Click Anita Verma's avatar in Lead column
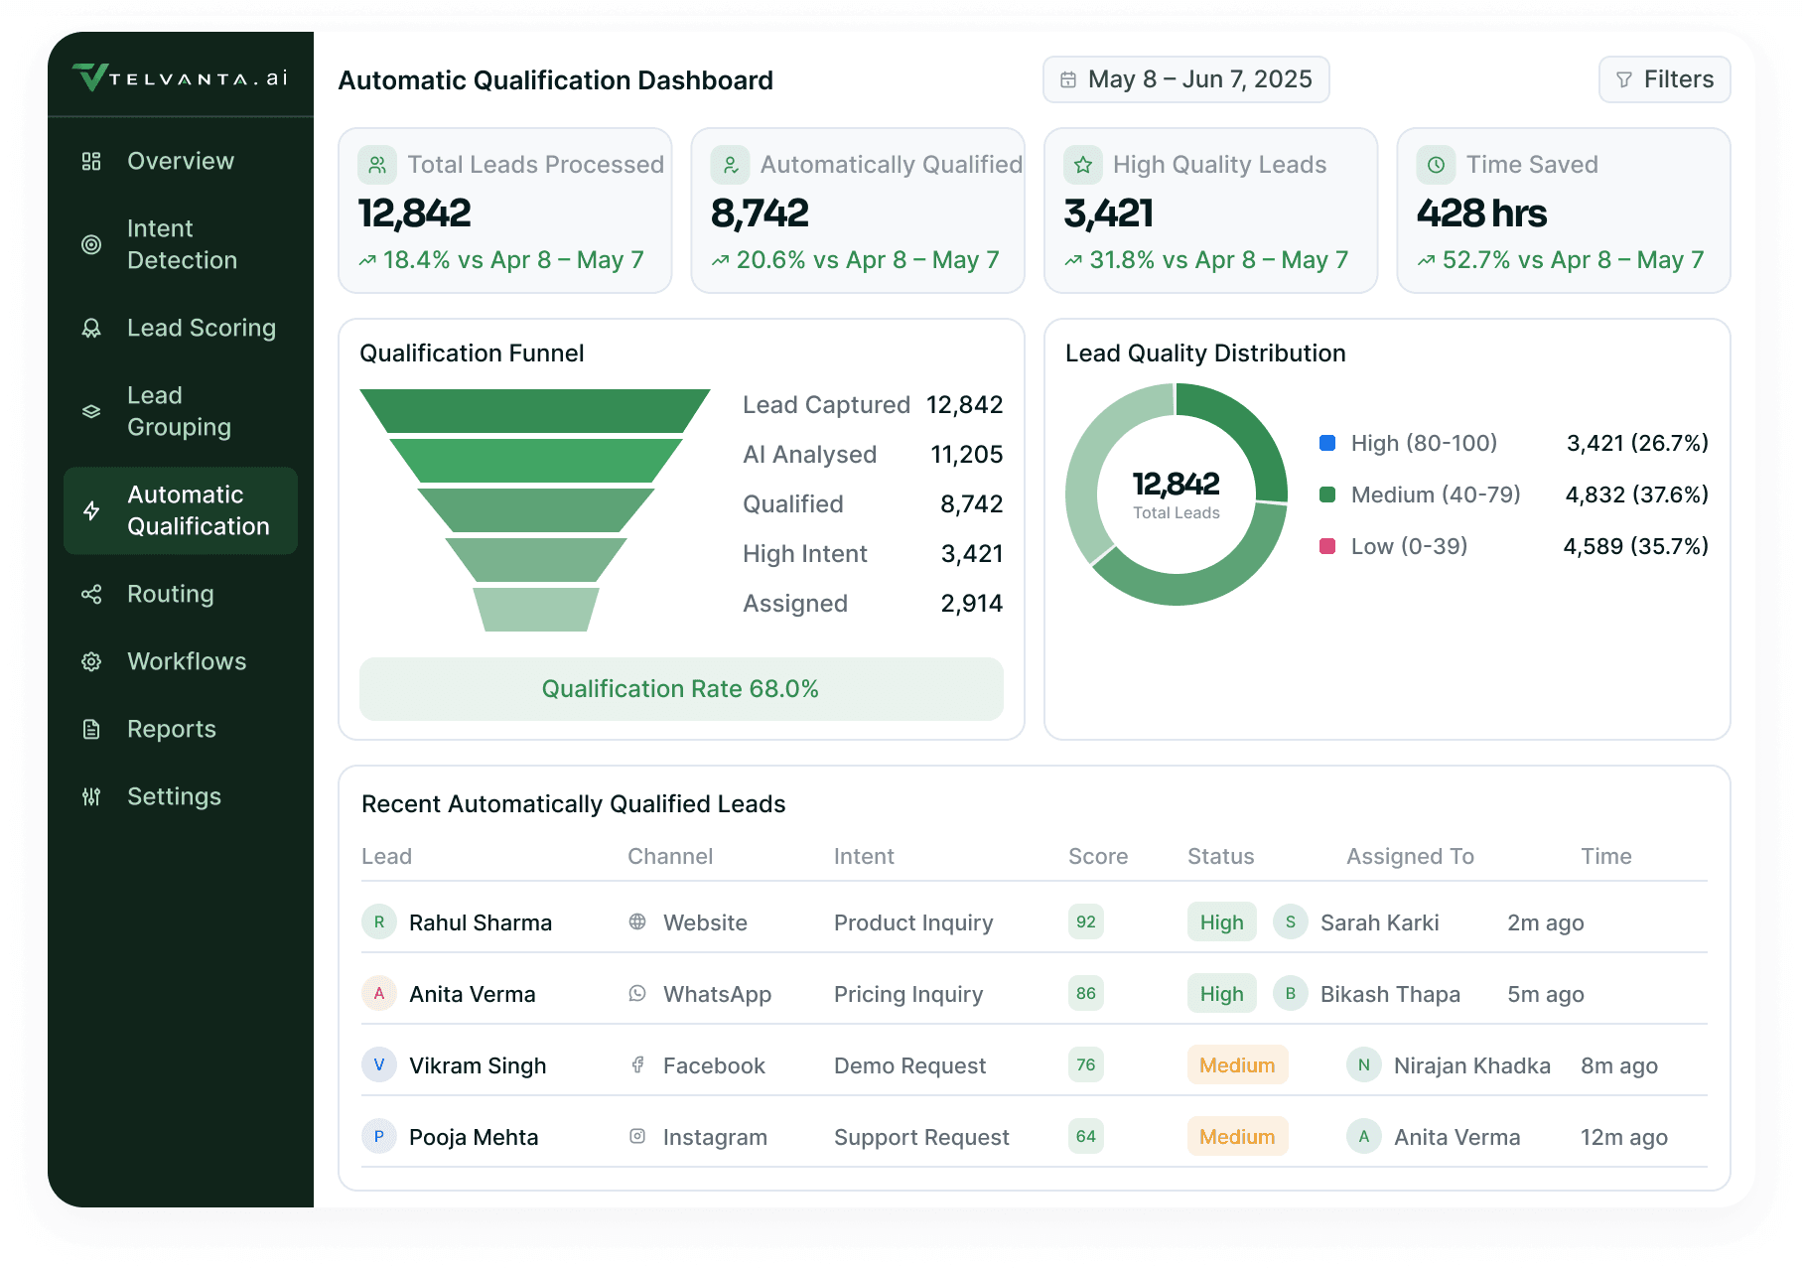The image size is (1803, 1271). [x=379, y=993]
